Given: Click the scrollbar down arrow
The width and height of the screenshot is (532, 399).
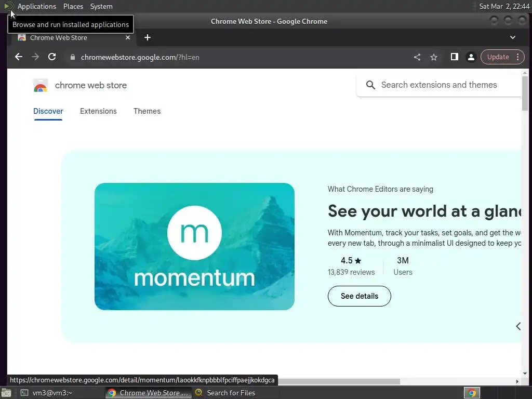Looking at the screenshot, I should click(525, 374).
